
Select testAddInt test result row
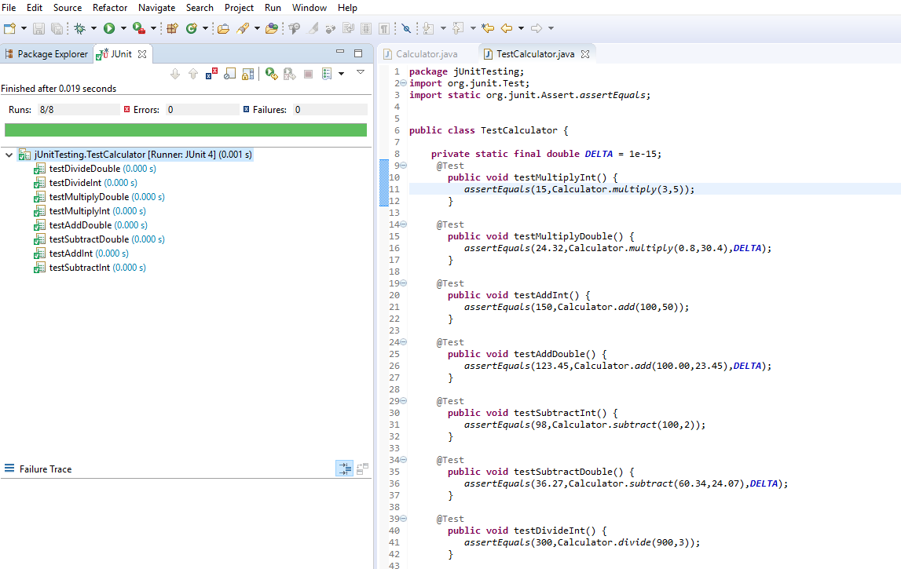(81, 253)
